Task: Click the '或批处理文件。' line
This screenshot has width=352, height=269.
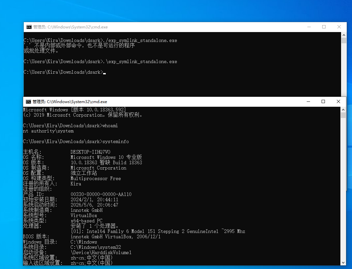Action: [x=41, y=51]
